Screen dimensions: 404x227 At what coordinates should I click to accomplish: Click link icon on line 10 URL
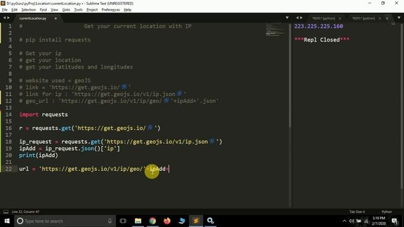124,87
